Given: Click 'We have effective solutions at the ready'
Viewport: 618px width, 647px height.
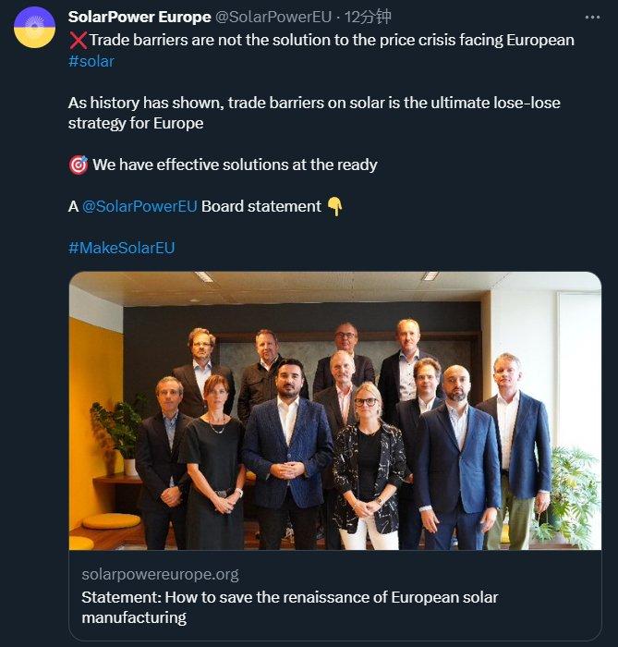Looking at the screenshot, I should coord(235,165).
